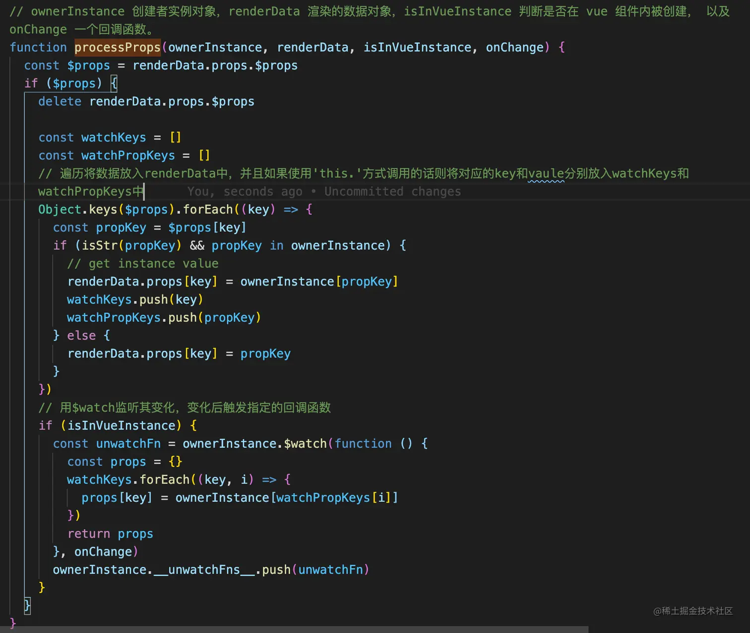The image size is (750, 633).
Task: Place cursor on 'delete' keyword
Action: (60, 102)
